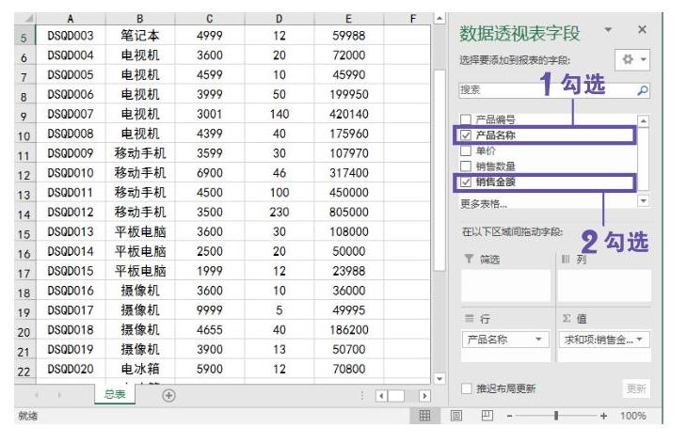Switch to Page Layout view icon
The image size is (687, 443).
456,416
